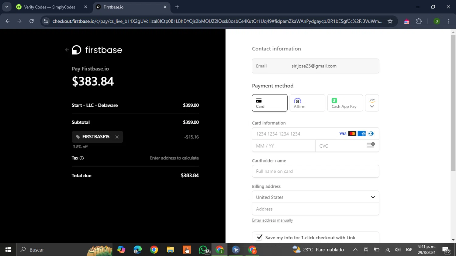Click the ESP language indicator

click(x=409, y=250)
